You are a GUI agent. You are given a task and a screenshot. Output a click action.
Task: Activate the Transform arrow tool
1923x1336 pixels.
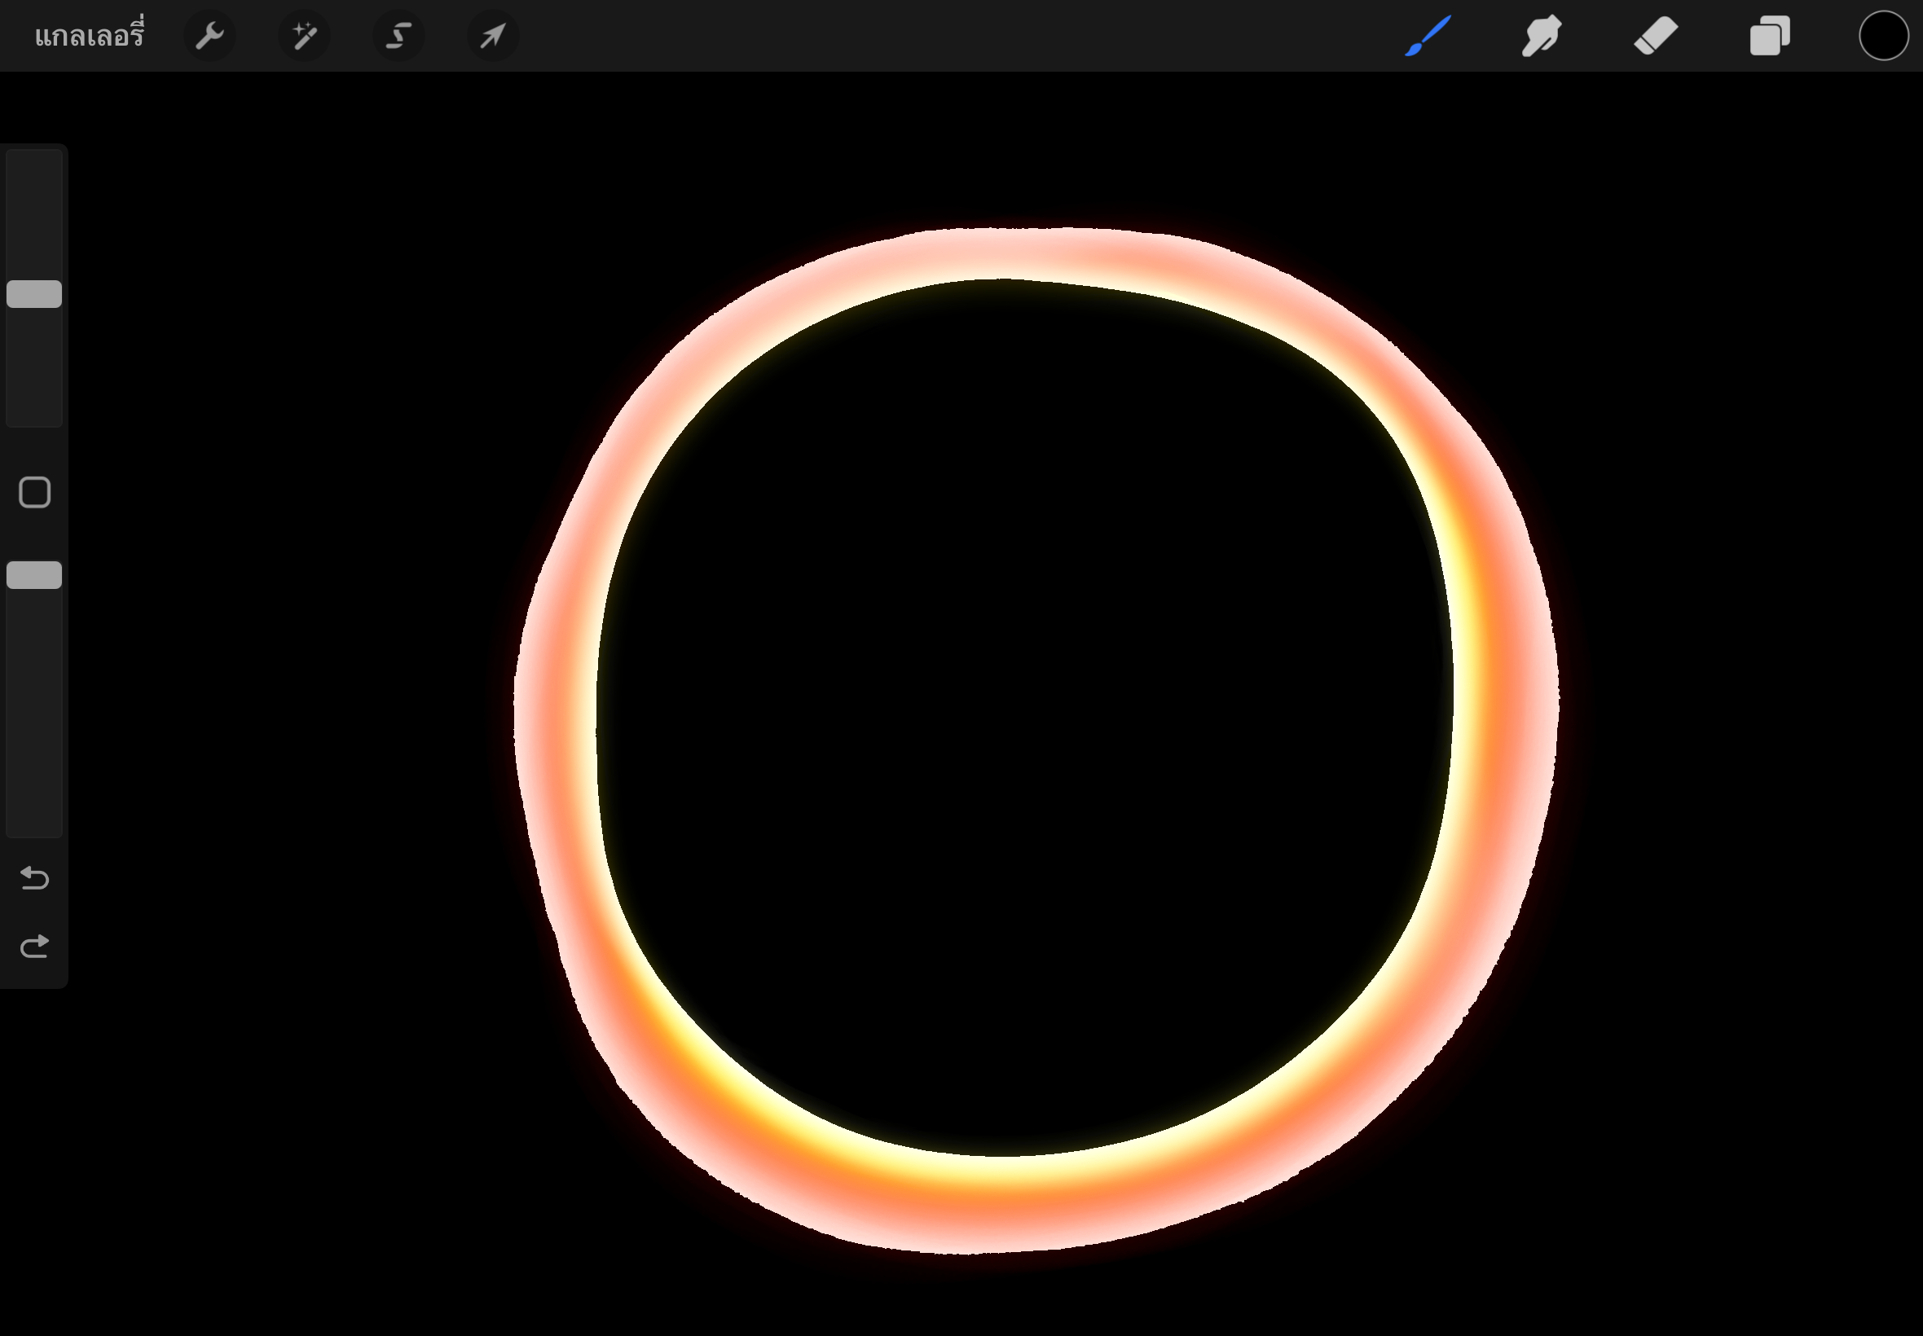(x=492, y=36)
